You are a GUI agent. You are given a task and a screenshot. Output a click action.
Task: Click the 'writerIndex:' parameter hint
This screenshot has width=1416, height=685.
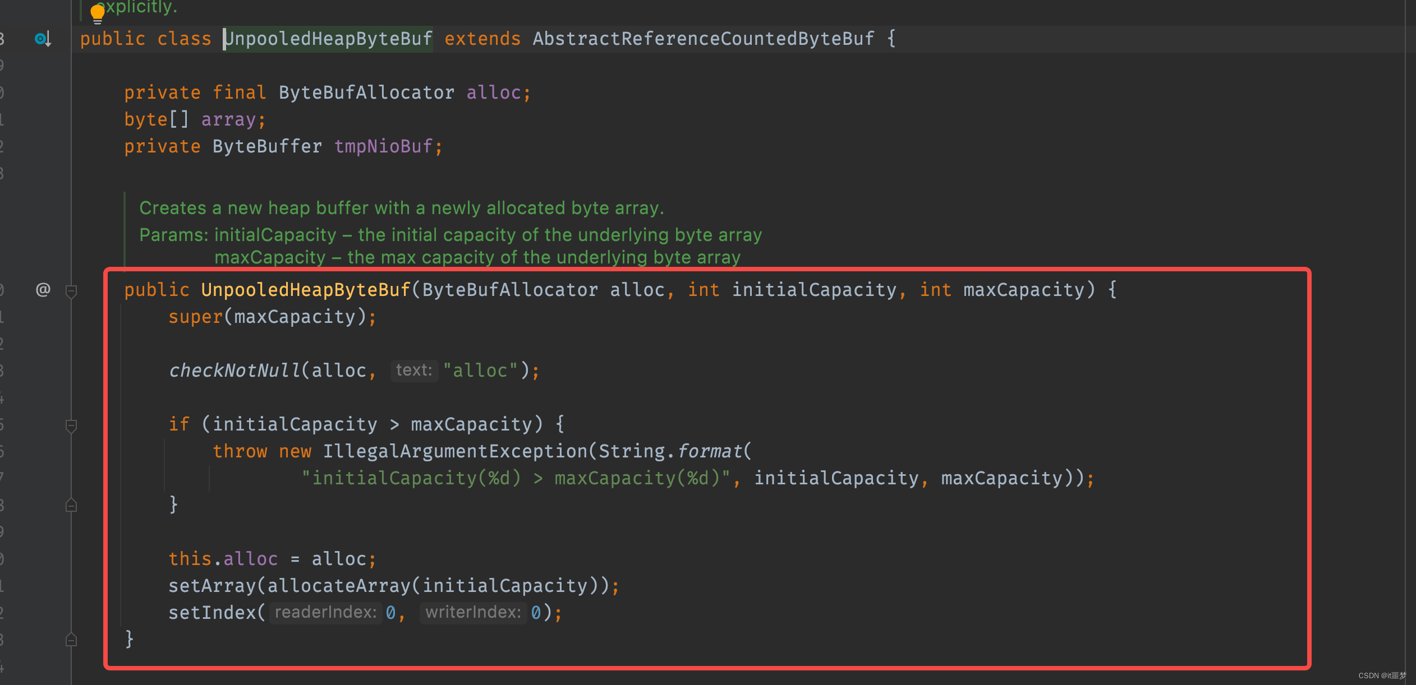tap(473, 612)
